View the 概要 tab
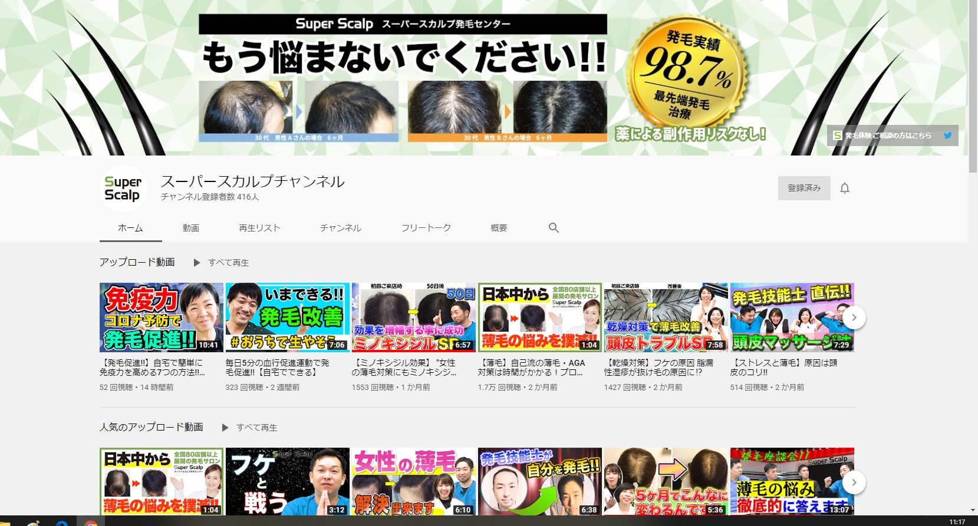This screenshot has width=978, height=526. point(499,228)
